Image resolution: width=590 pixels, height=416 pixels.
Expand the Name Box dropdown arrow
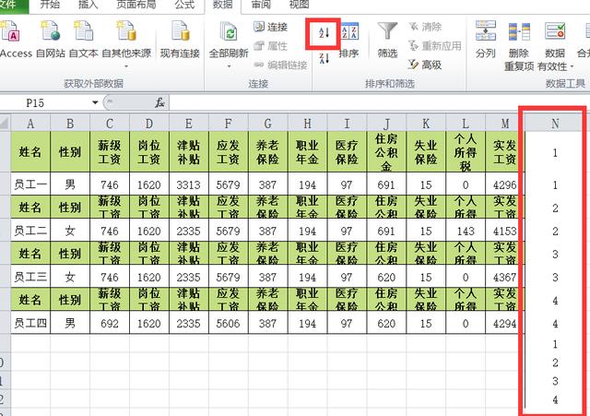pyautogui.click(x=95, y=102)
